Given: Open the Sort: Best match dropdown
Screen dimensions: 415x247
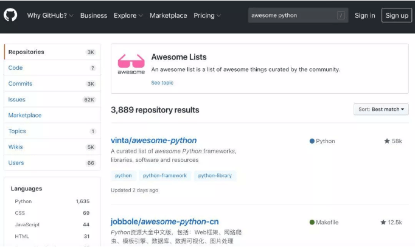Looking at the screenshot, I should click(x=381, y=110).
